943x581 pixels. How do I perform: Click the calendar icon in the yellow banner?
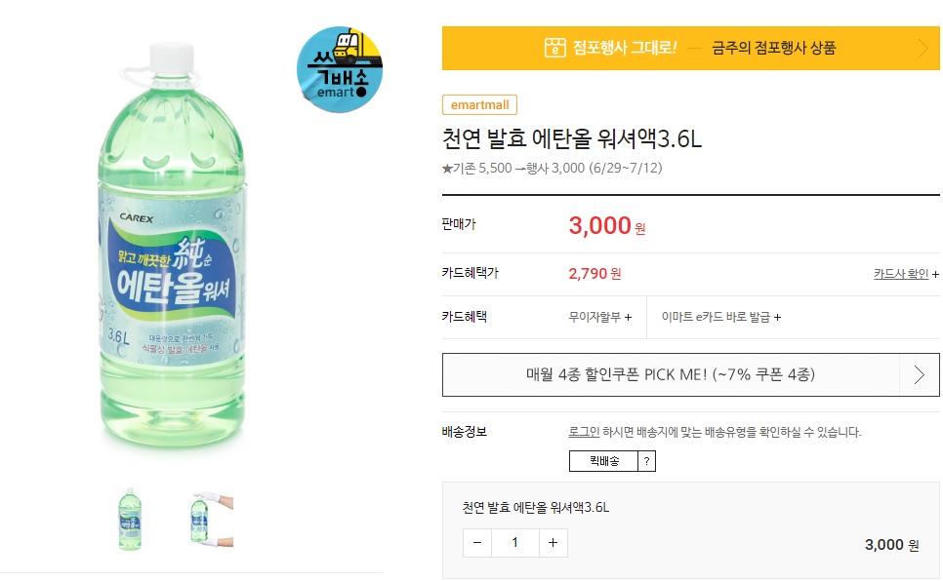[x=554, y=48]
